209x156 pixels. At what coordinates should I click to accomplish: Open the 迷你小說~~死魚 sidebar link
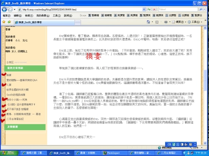[x=16, y=100]
